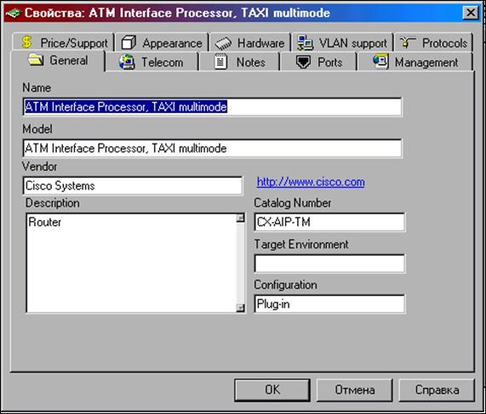Viewport: 486px width, 414px height.
Task: Click the Vendor label
Action: (40, 167)
